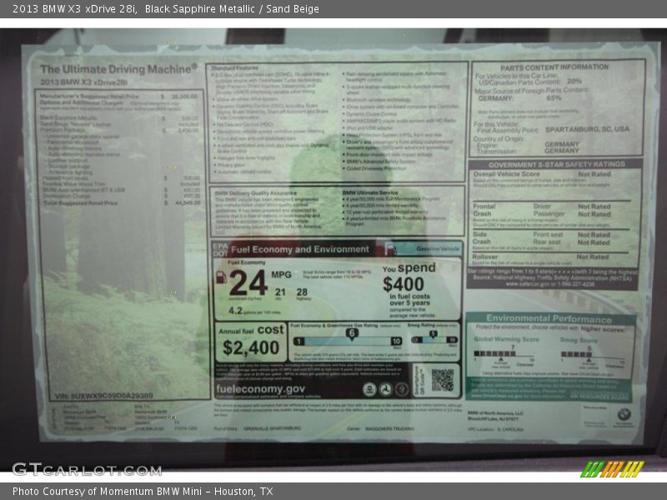Viewport: 667px width, 500px height.
Task: Click the BMW roundel logo on the sticker
Action: [x=624, y=413]
